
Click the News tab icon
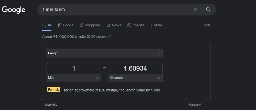tap(109, 25)
